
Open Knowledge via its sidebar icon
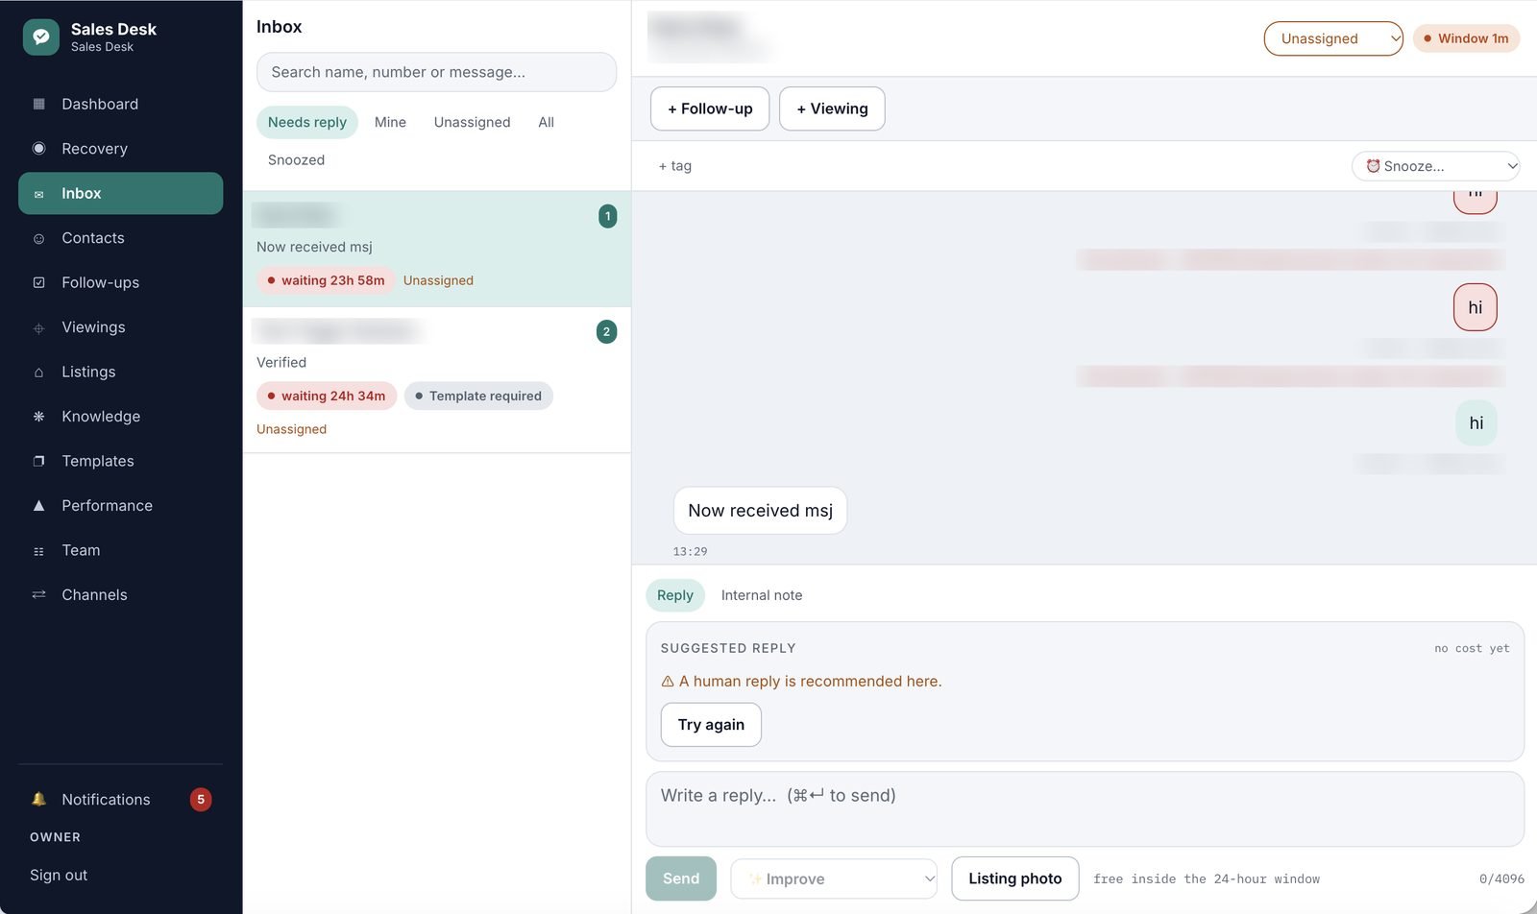tap(38, 417)
